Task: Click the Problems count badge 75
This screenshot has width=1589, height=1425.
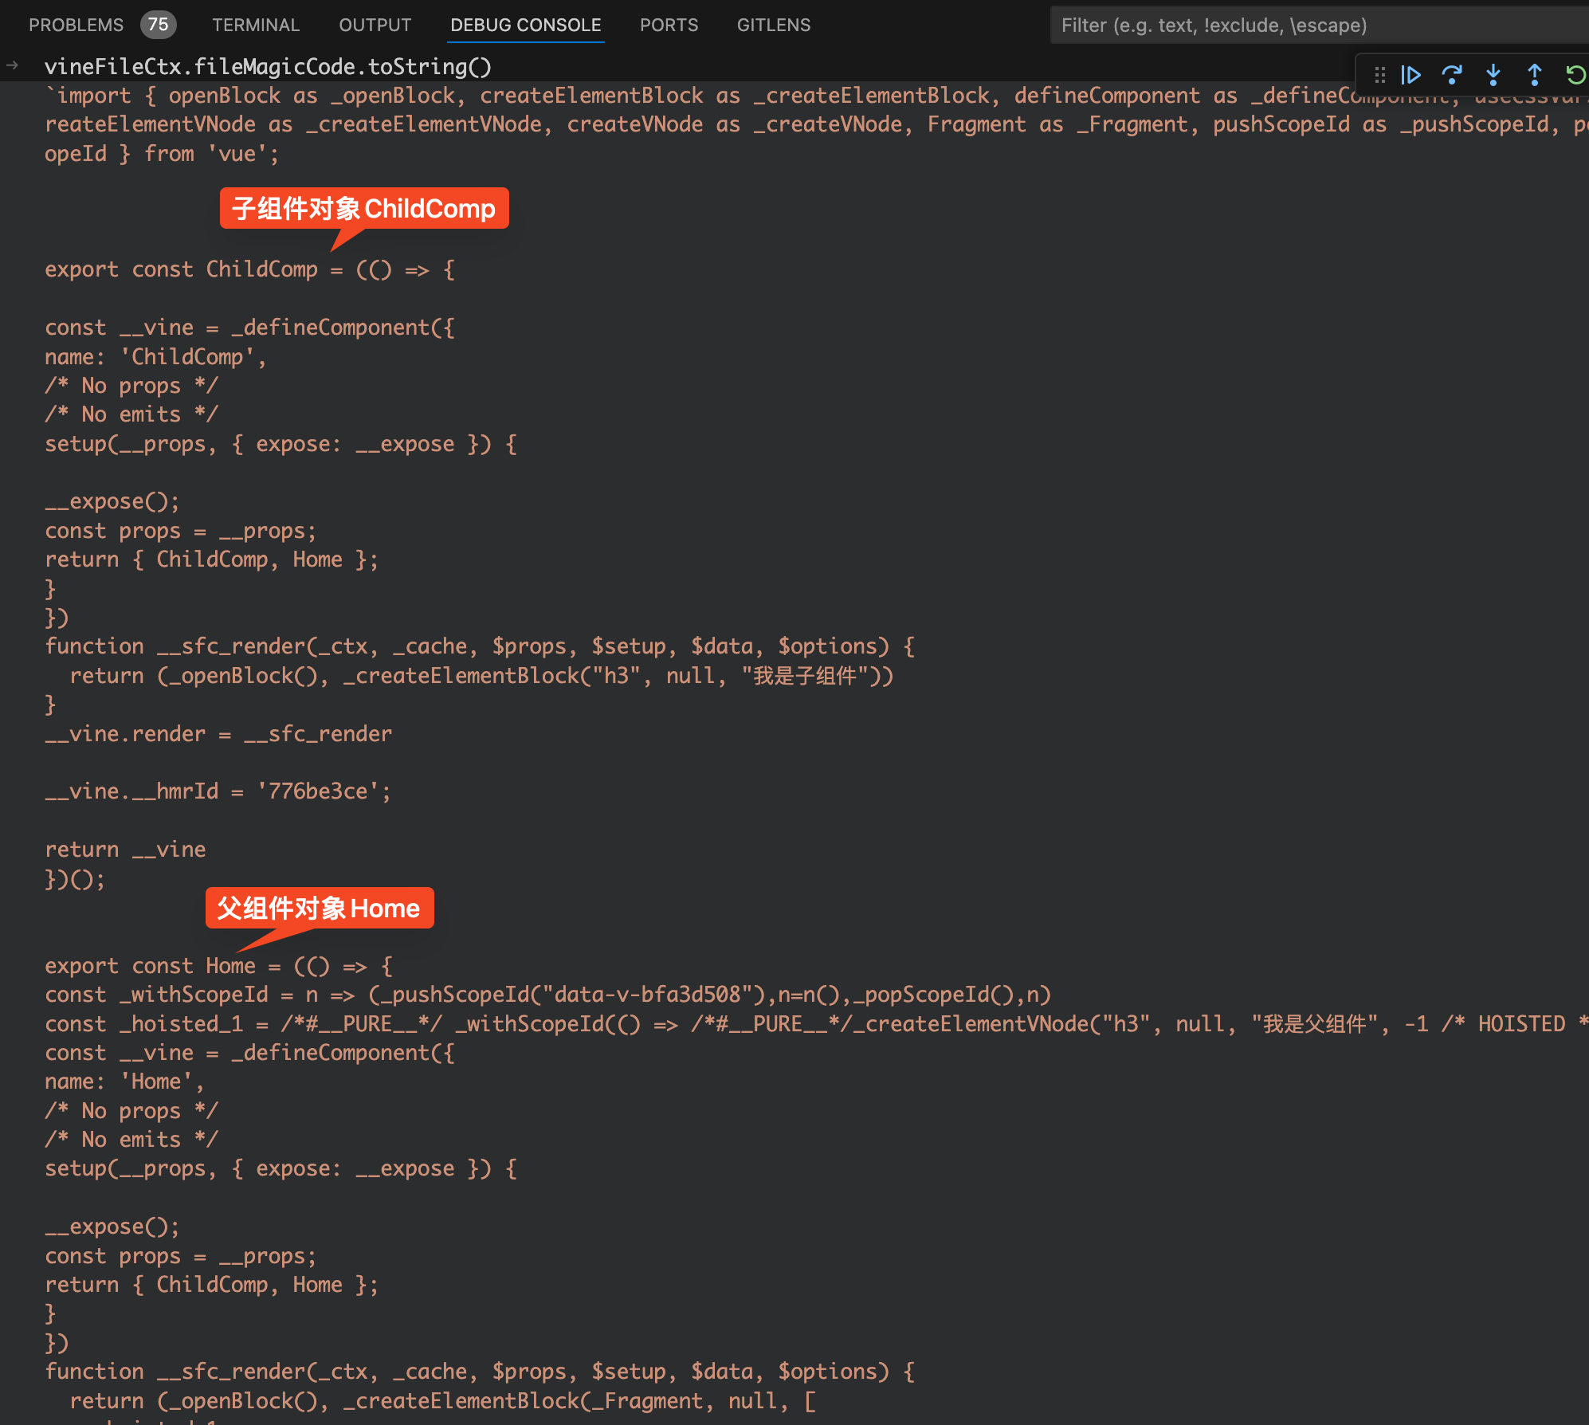Action: [x=158, y=25]
